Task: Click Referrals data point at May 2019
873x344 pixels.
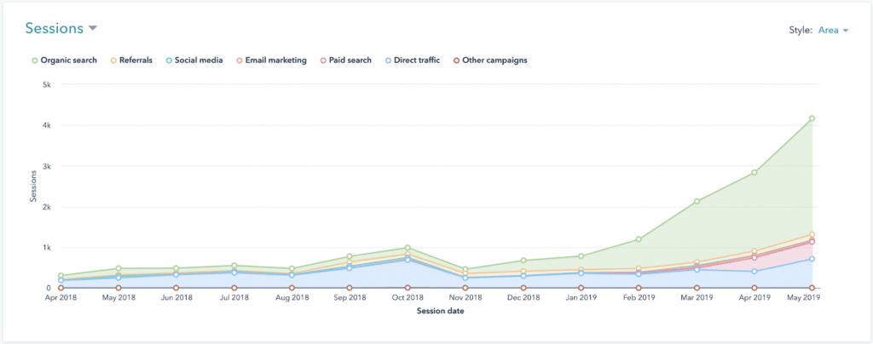Action: [812, 234]
